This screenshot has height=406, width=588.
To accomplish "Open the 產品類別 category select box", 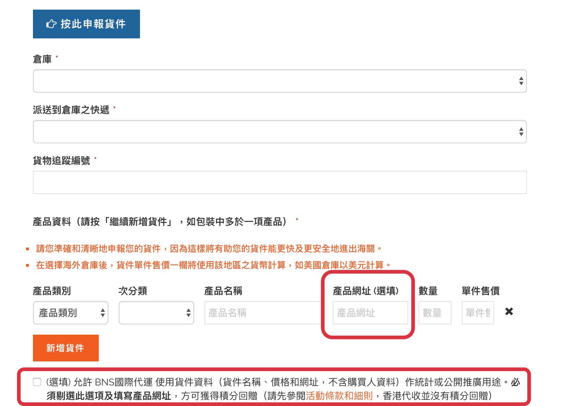I will point(71,313).
